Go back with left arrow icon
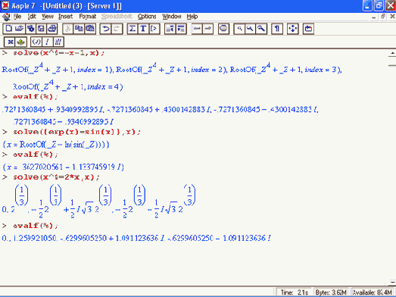The width and height of the screenshot is (396, 297). 197,29
